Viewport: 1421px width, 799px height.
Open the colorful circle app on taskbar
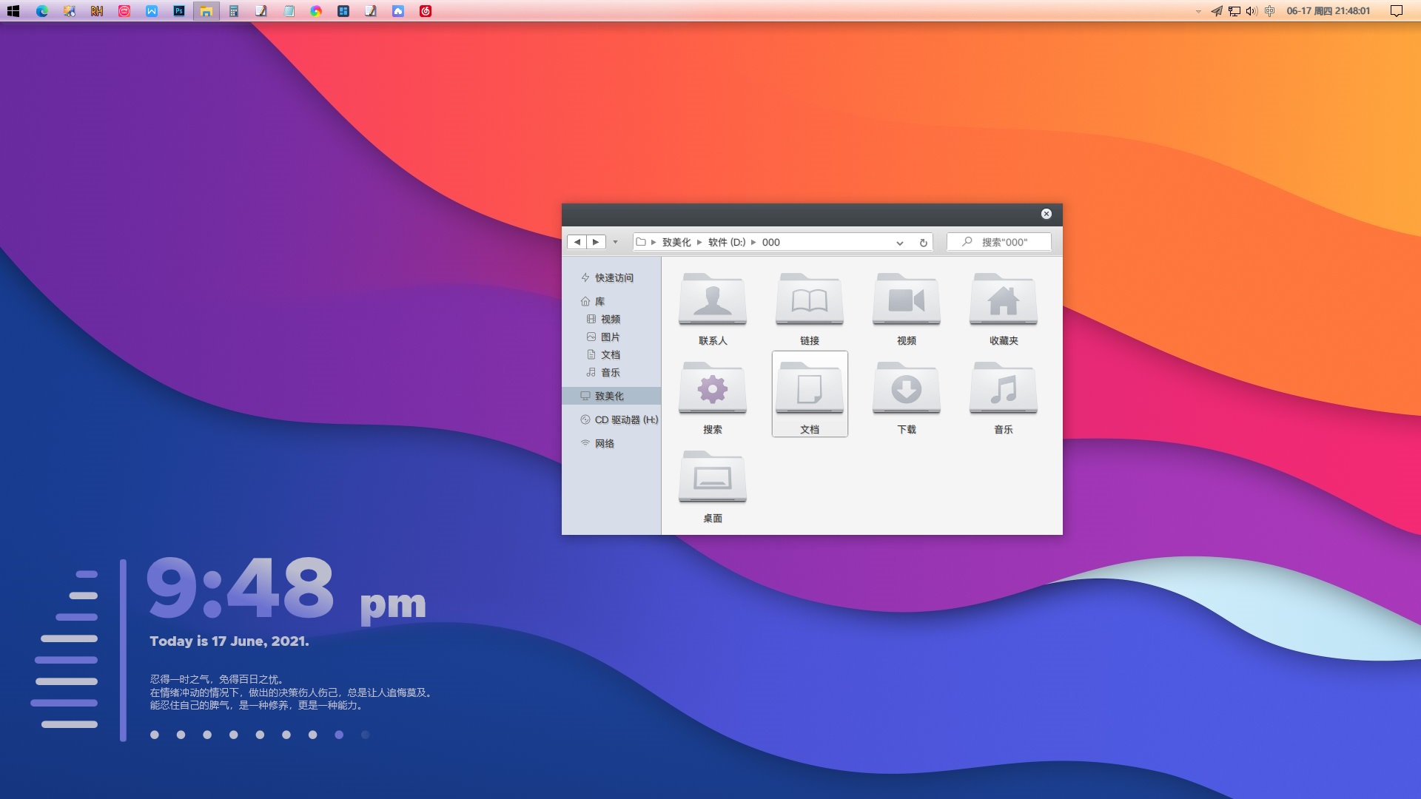316,11
